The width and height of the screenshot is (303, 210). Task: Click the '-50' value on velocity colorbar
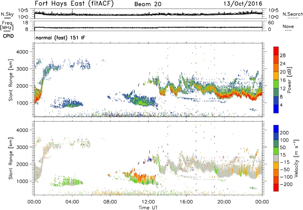285,169
